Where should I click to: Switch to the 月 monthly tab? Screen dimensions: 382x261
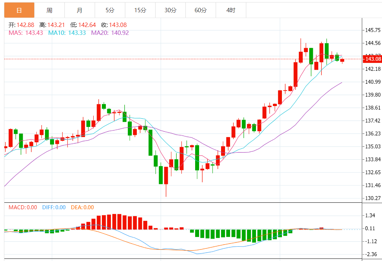80,10
